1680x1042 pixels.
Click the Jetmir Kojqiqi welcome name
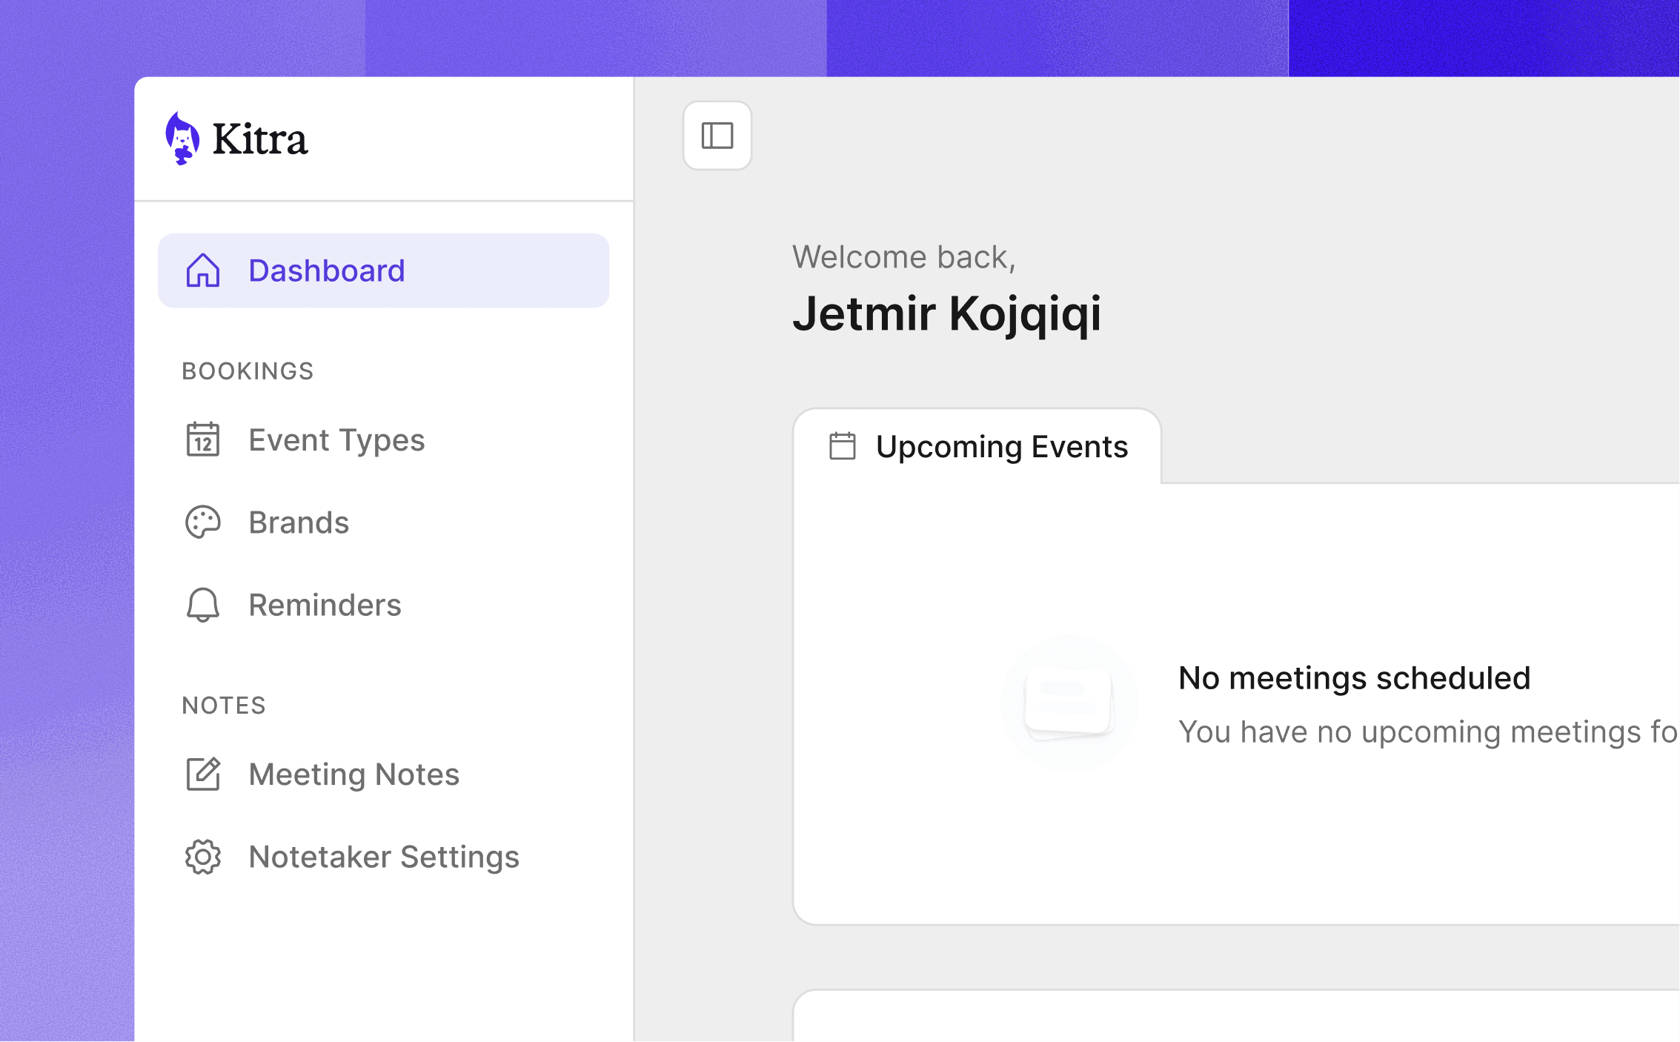coord(946,313)
